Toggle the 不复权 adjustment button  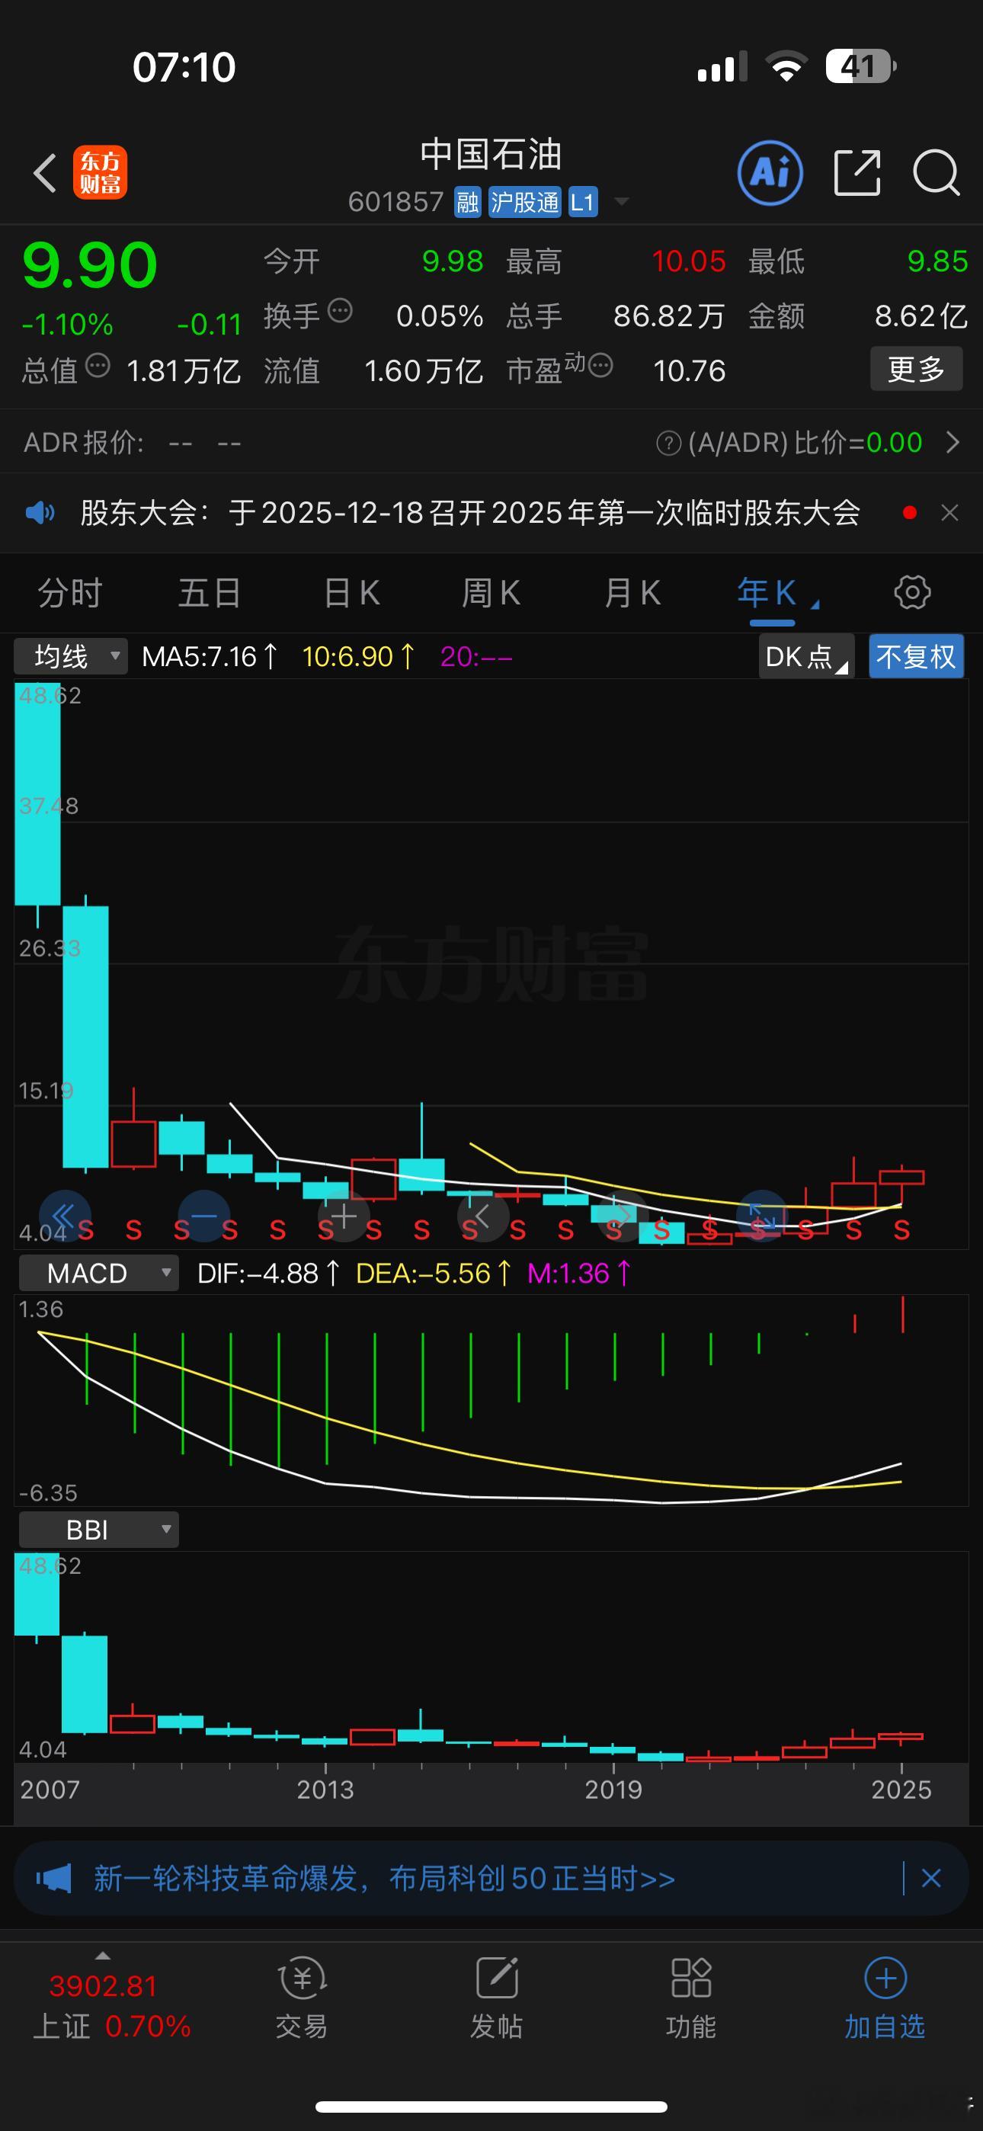click(916, 657)
